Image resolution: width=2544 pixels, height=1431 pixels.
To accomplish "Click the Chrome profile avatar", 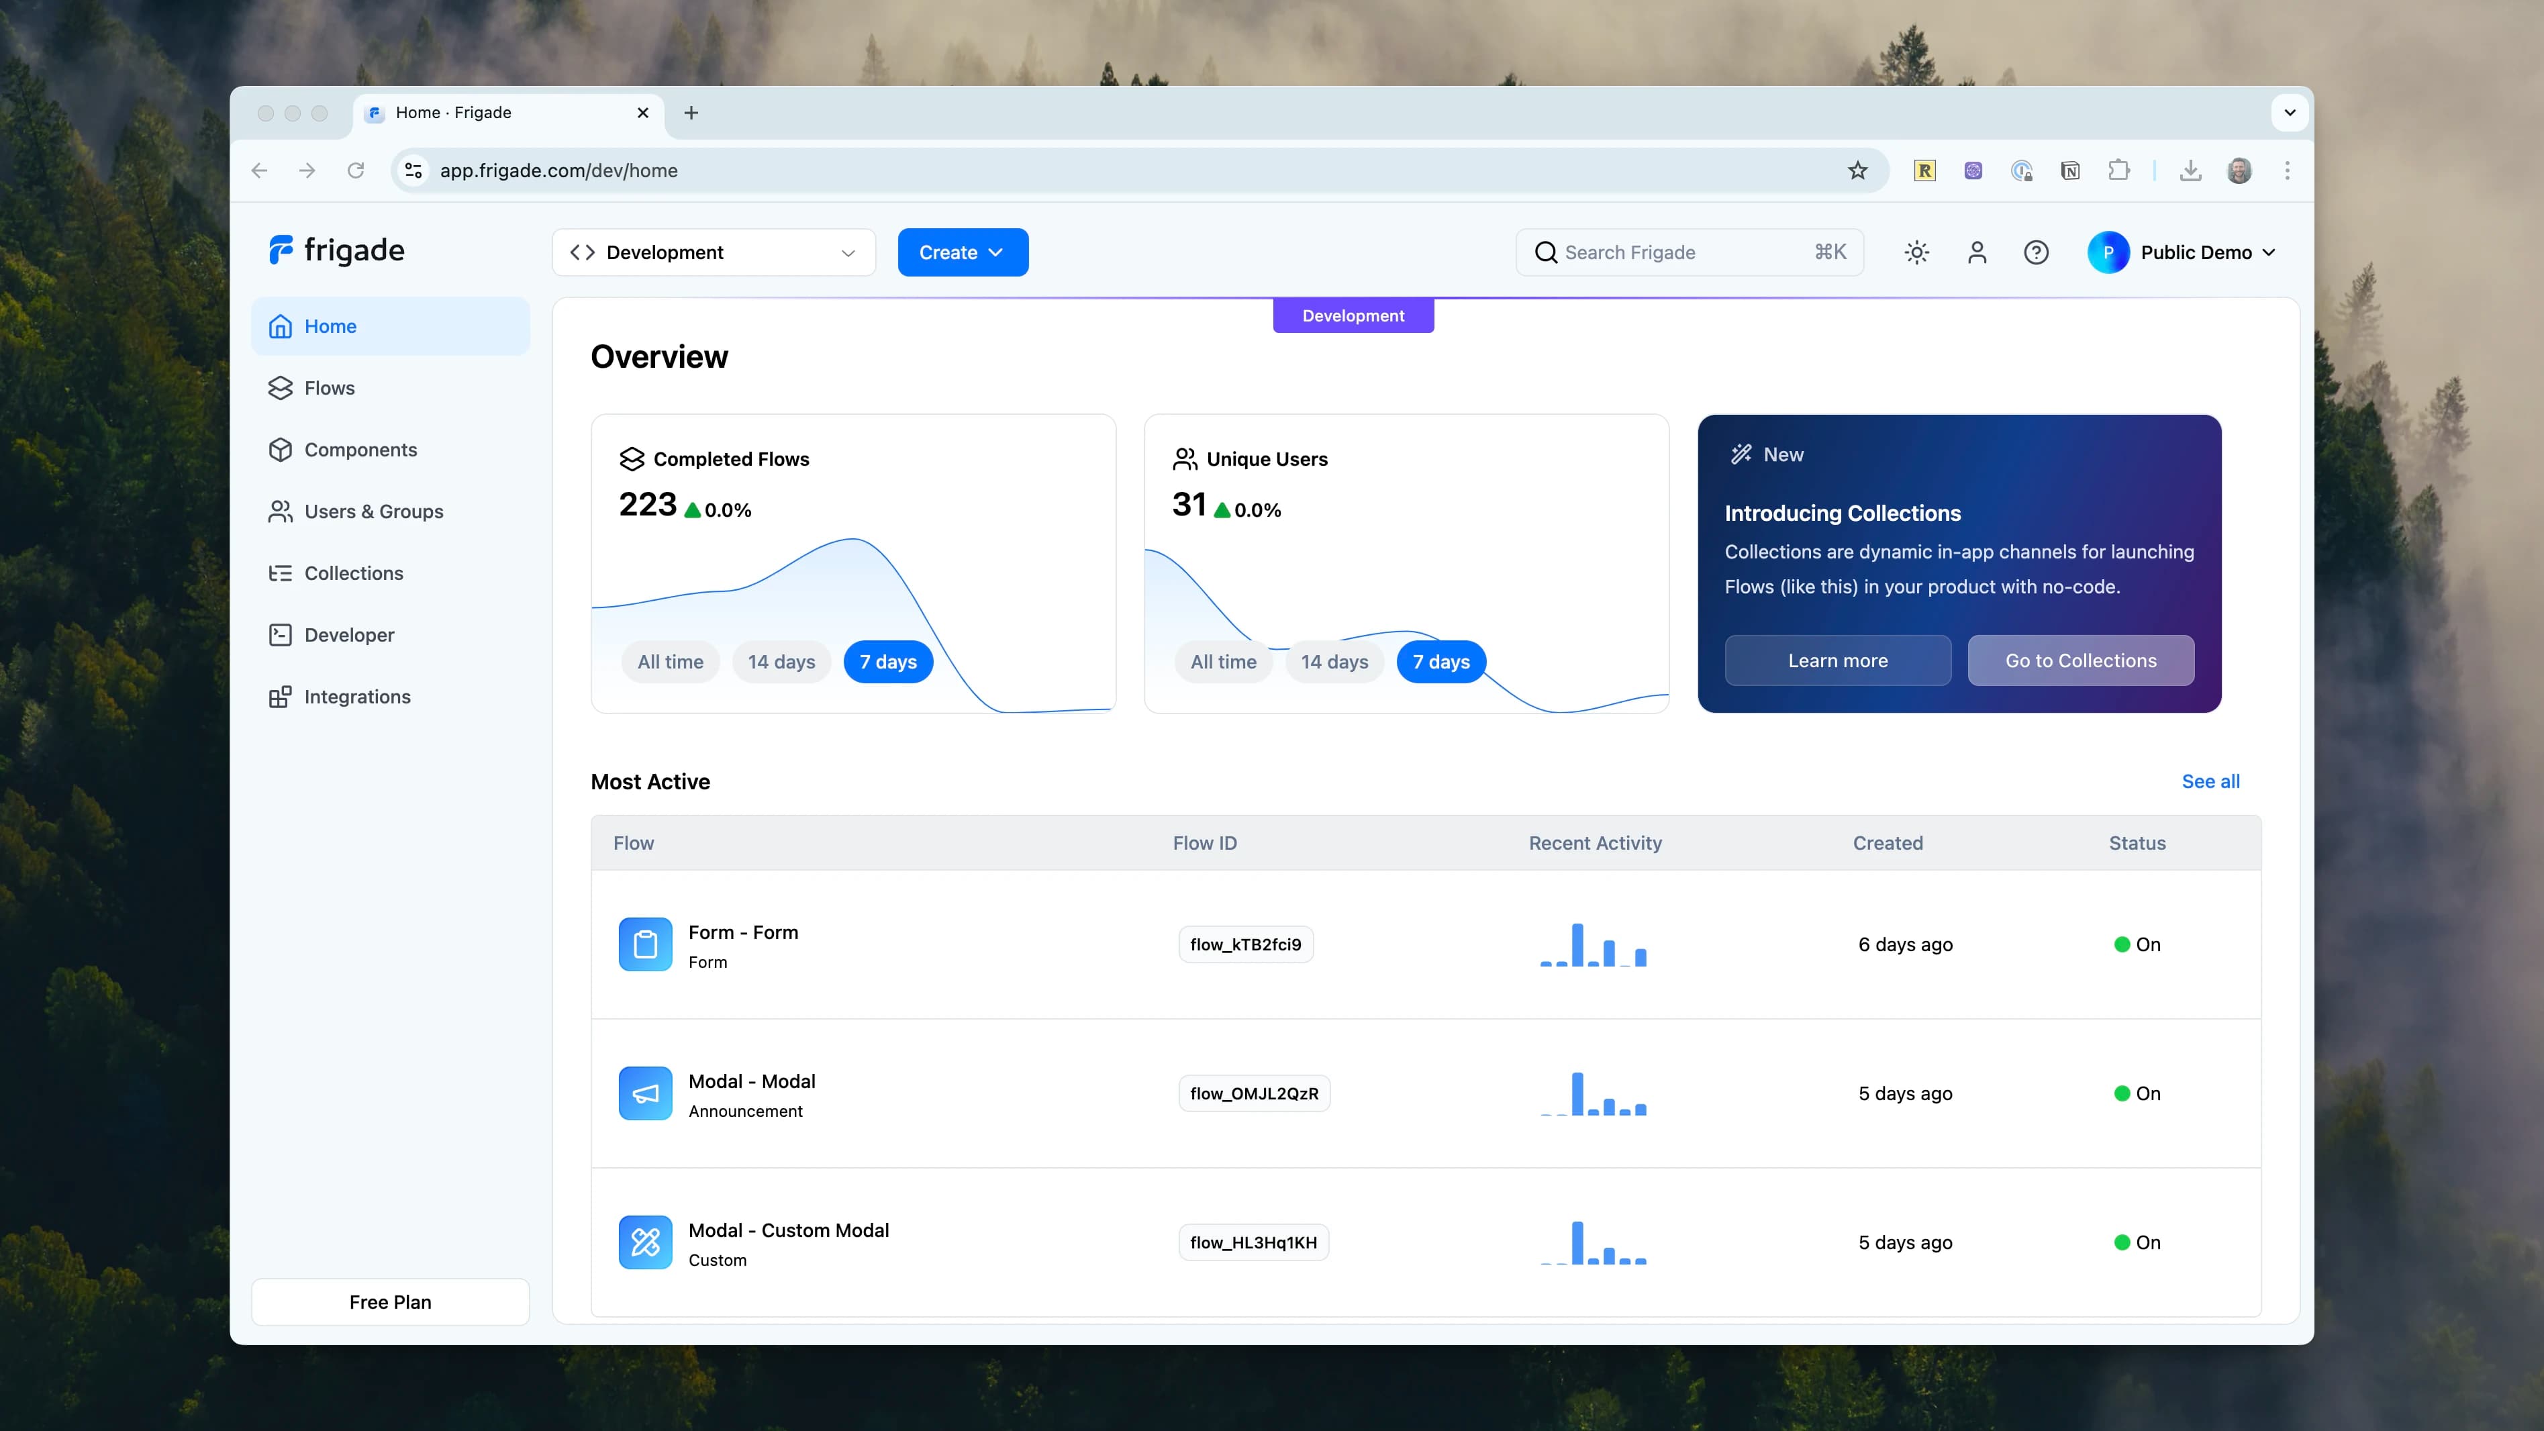I will pyautogui.click(x=2240, y=171).
